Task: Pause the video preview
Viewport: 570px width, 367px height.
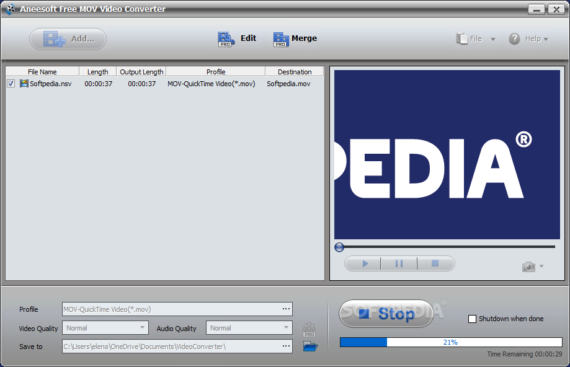Action: (x=399, y=263)
